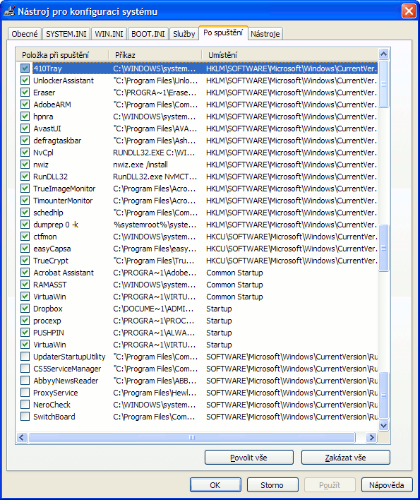Select the Po spuštění tab
The height and width of the screenshot is (500, 420).
click(x=223, y=33)
